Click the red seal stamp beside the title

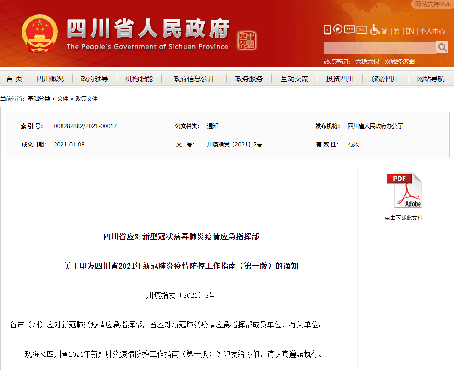(x=247, y=40)
